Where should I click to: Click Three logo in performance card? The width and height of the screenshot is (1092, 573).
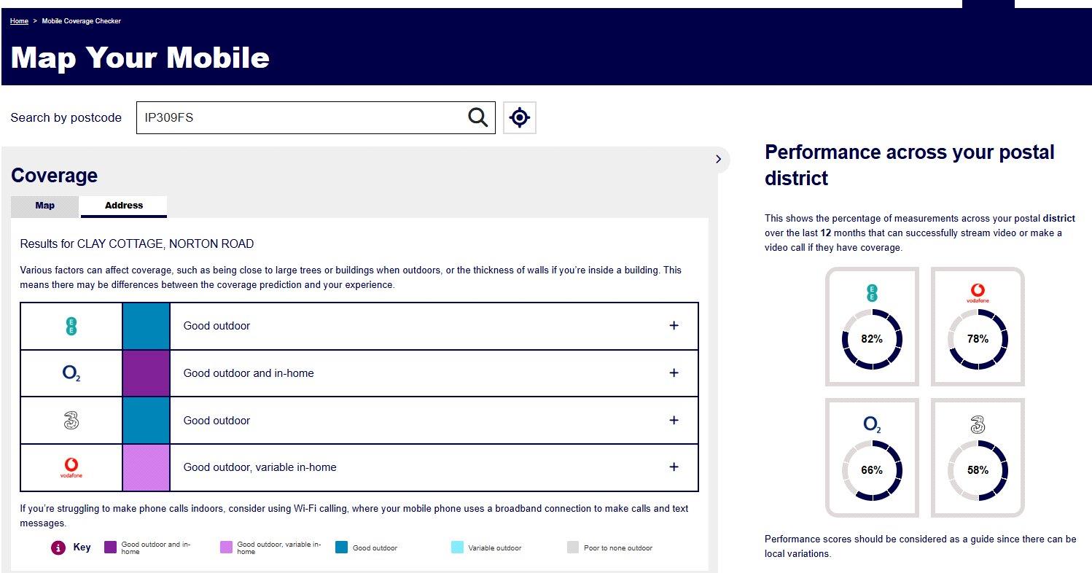tap(978, 424)
